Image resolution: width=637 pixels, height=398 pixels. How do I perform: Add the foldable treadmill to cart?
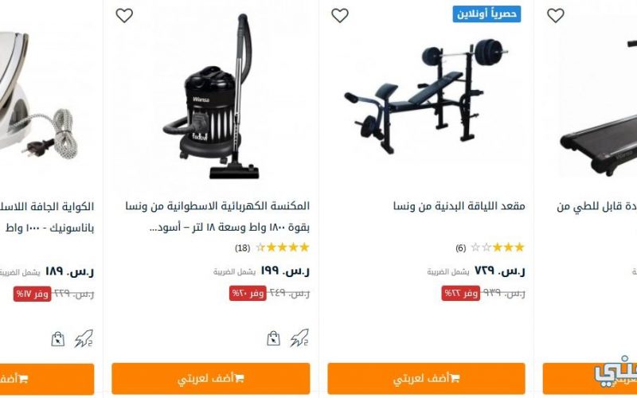590,379
